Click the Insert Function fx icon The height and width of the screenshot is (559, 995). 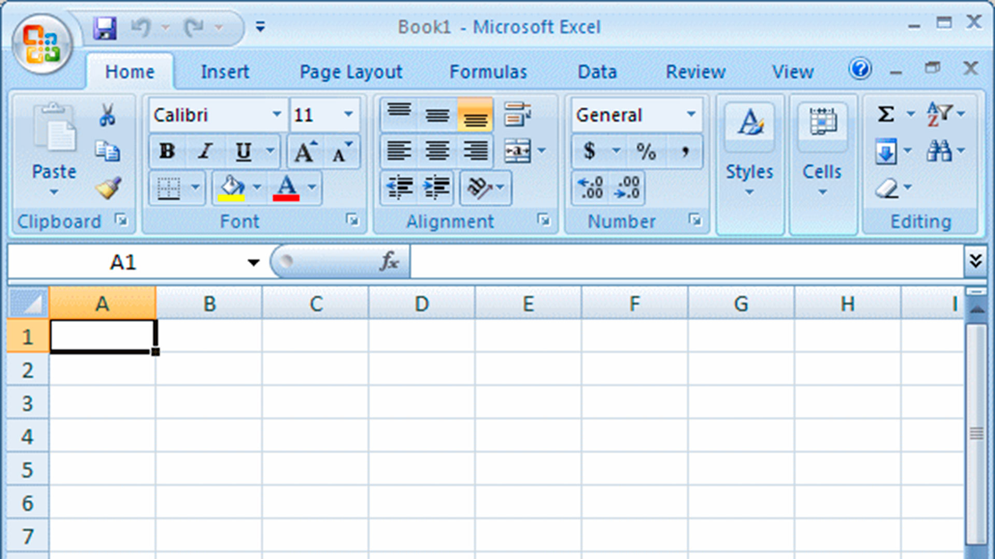[389, 261]
